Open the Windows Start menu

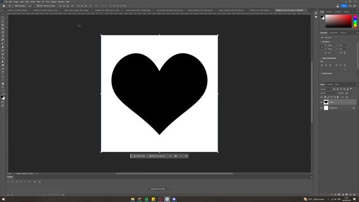pos(3,199)
